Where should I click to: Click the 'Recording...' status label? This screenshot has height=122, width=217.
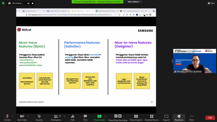click(x=17, y=3)
